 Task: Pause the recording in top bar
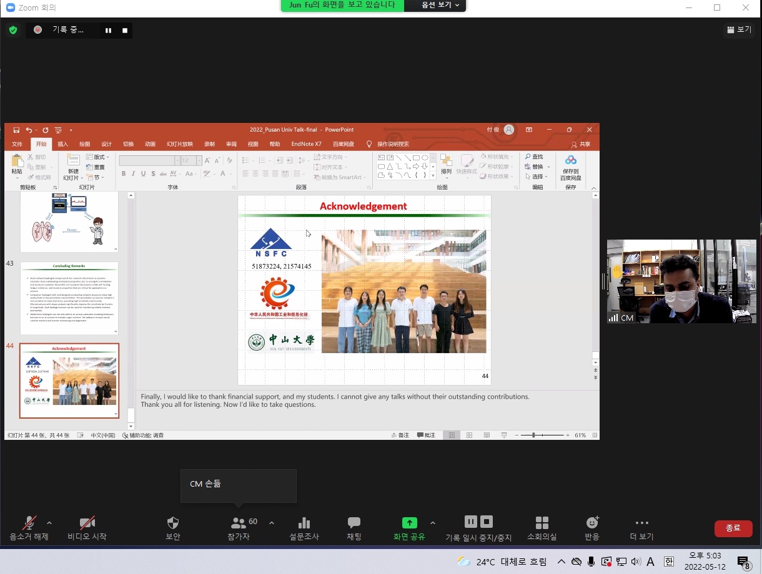108,30
